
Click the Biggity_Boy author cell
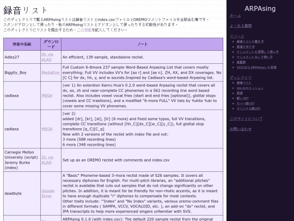pyautogui.click(x=22, y=73)
